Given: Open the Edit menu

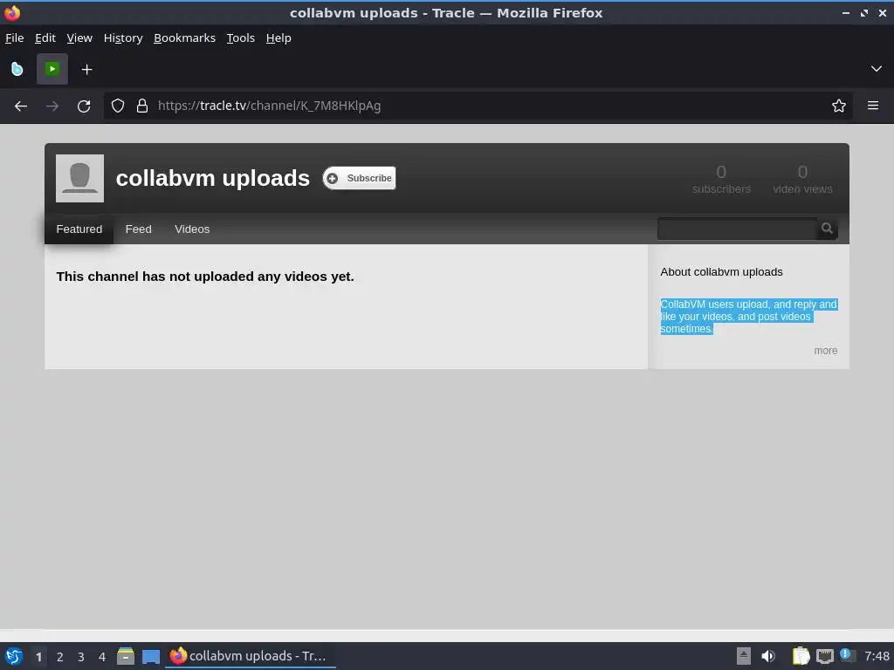Looking at the screenshot, I should click(45, 38).
